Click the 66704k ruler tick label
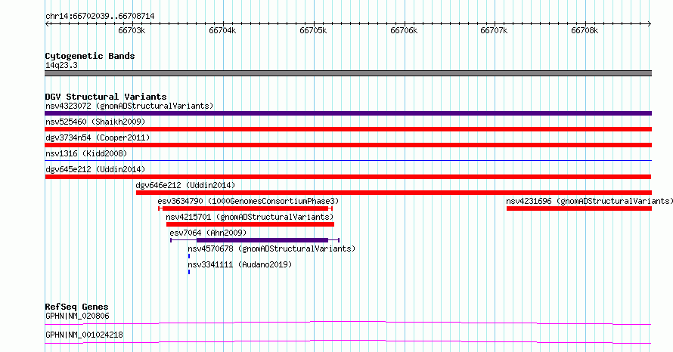Image resolution: width=673 pixels, height=352 pixels. pos(222,30)
